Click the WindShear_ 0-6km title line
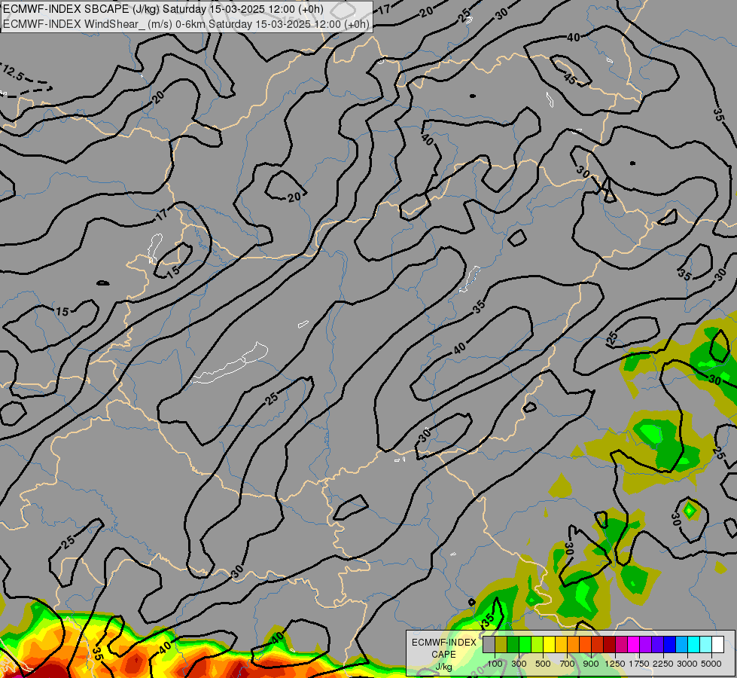Screen dimensions: 737x678 pos(186,24)
